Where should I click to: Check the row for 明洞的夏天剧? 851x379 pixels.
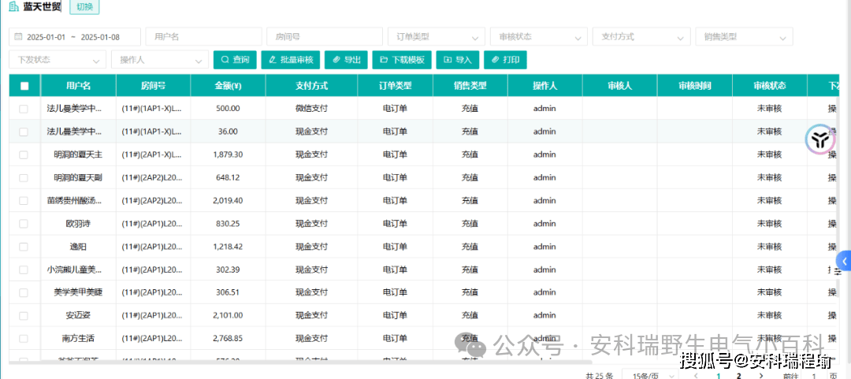(24, 177)
